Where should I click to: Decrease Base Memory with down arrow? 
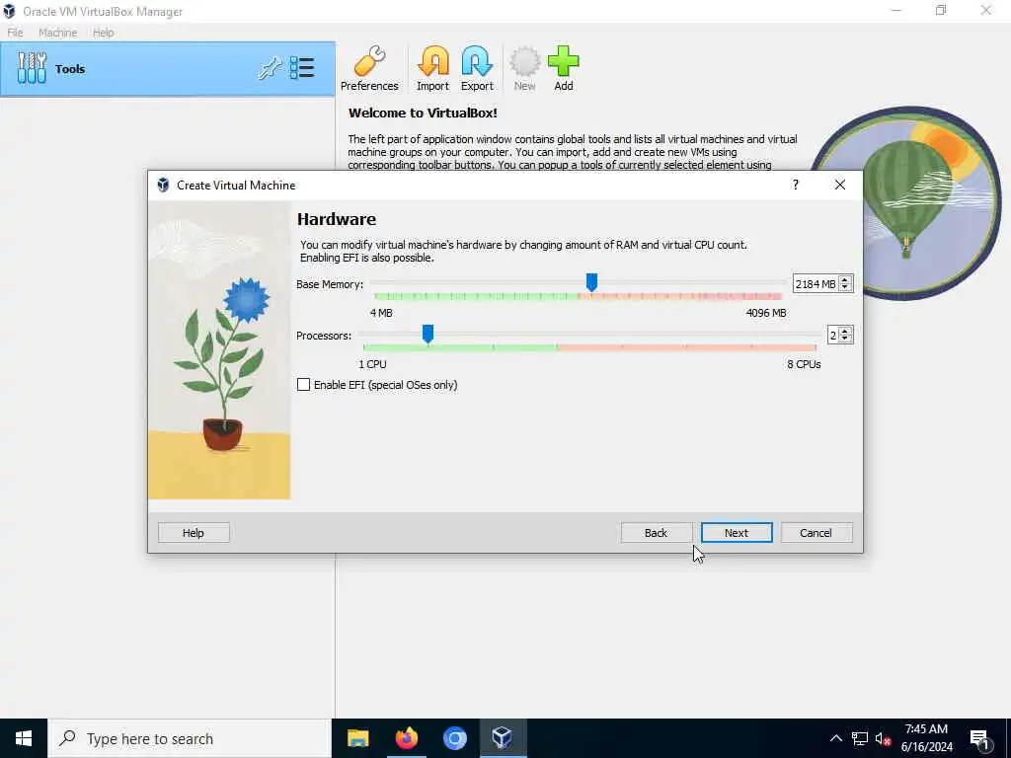(845, 287)
